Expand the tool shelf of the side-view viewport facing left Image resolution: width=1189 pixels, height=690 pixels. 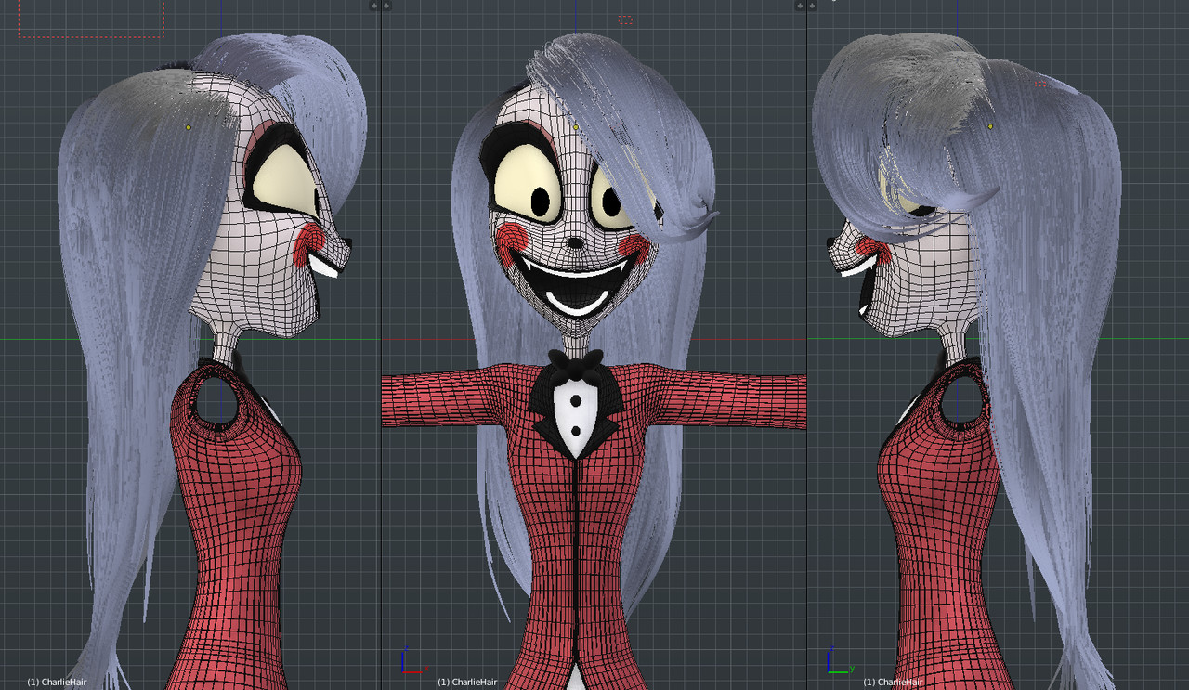pyautogui.click(x=812, y=6)
